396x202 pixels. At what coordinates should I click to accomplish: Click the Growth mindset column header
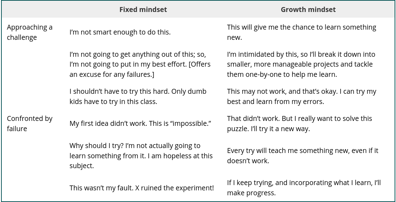308,10
